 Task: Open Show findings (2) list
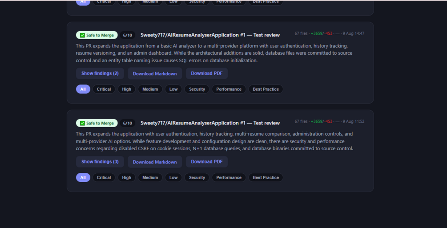[100, 73]
